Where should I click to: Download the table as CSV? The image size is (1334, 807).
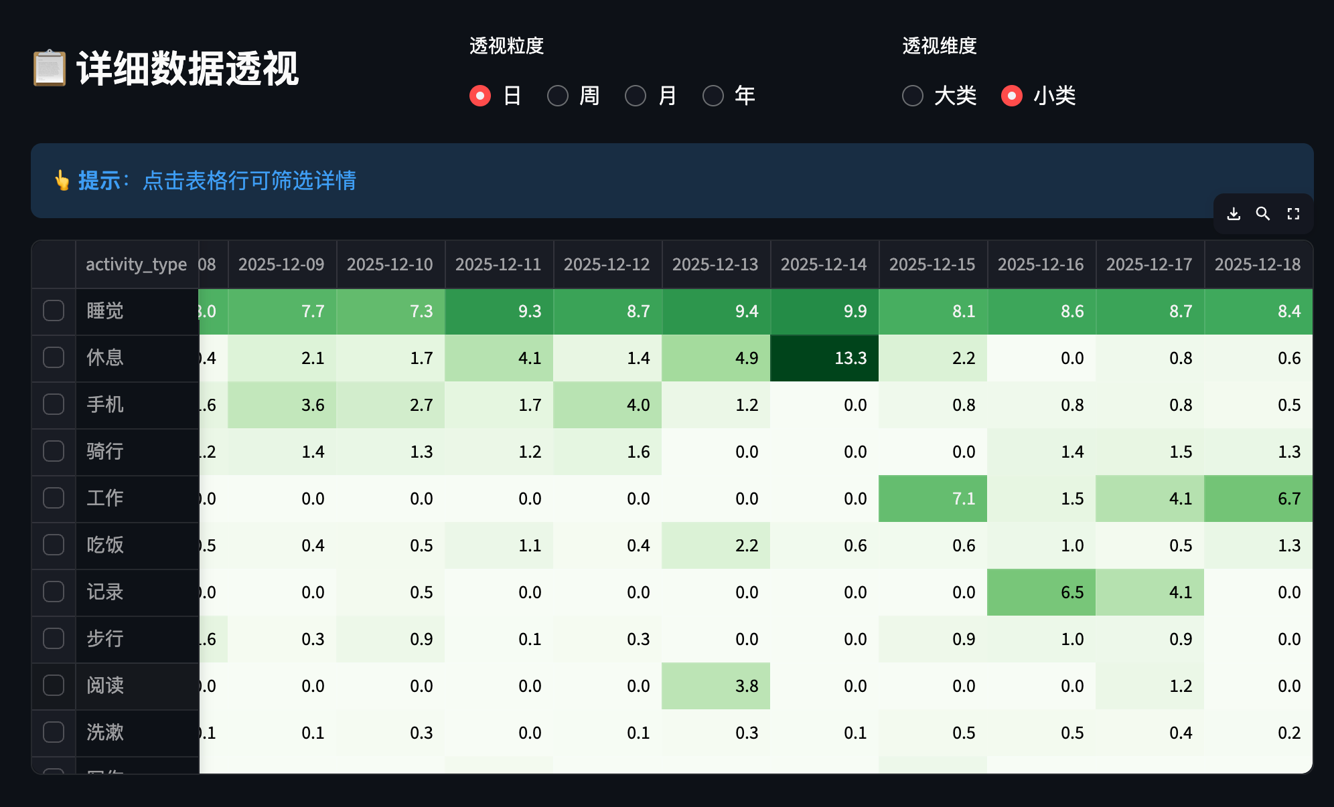[1234, 213]
